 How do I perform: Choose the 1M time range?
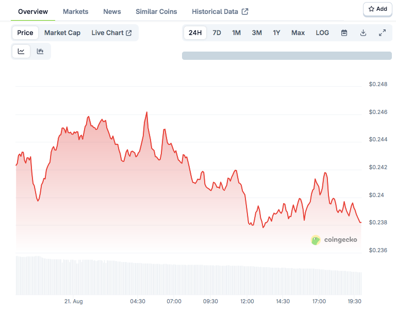click(236, 33)
